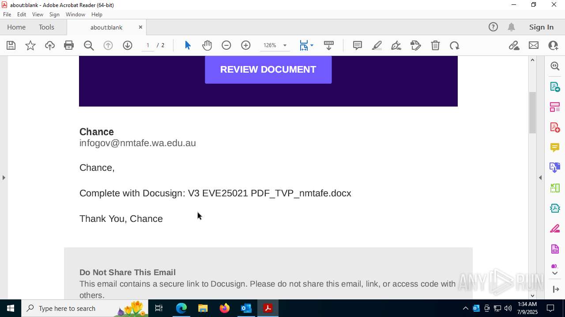Open the Help question mark icon
Image resolution: width=565 pixels, height=317 pixels.
493,27
